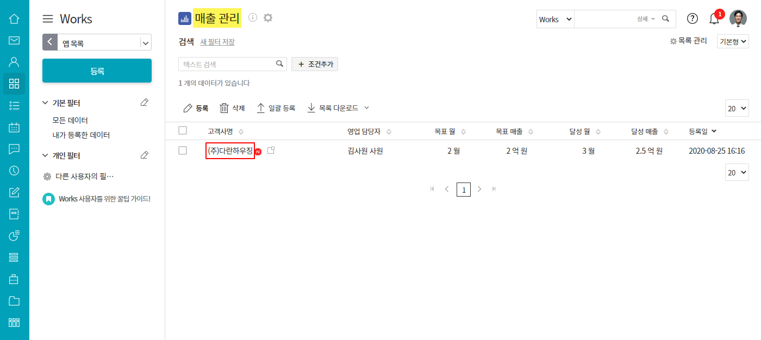Open the help question mark icon
This screenshot has width=761, height=340.
click(x=693, y=18)
